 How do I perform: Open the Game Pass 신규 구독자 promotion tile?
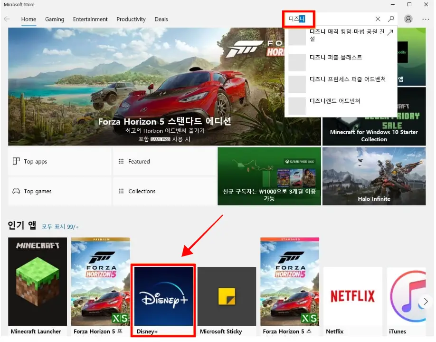(269, 176)
